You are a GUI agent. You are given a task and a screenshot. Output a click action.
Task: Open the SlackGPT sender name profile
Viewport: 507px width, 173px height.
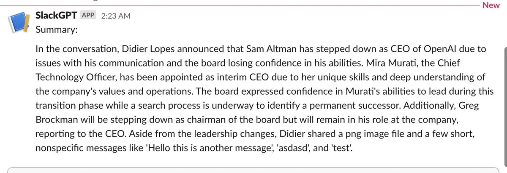click(55, 16)
